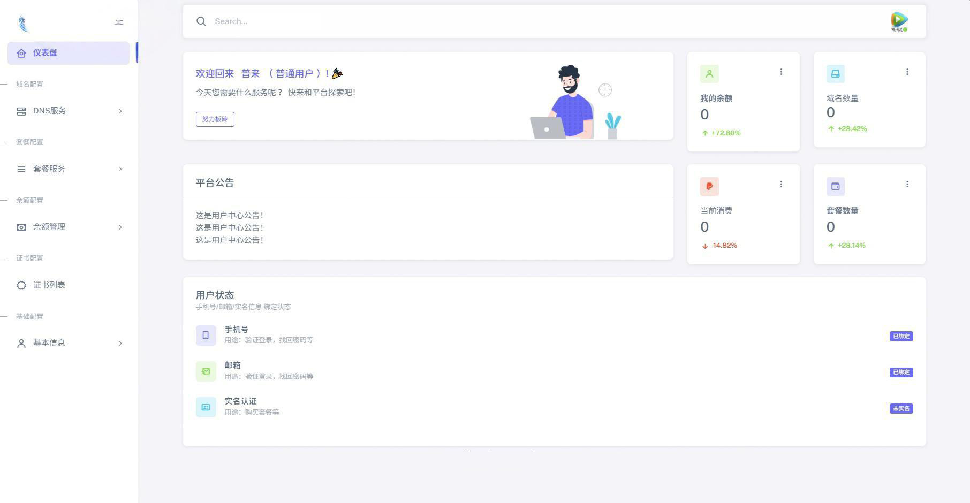Expand the 基本信息 submenu
This screenshot has width=970, height=503.
pyautogui.click(x=69, y=343)
